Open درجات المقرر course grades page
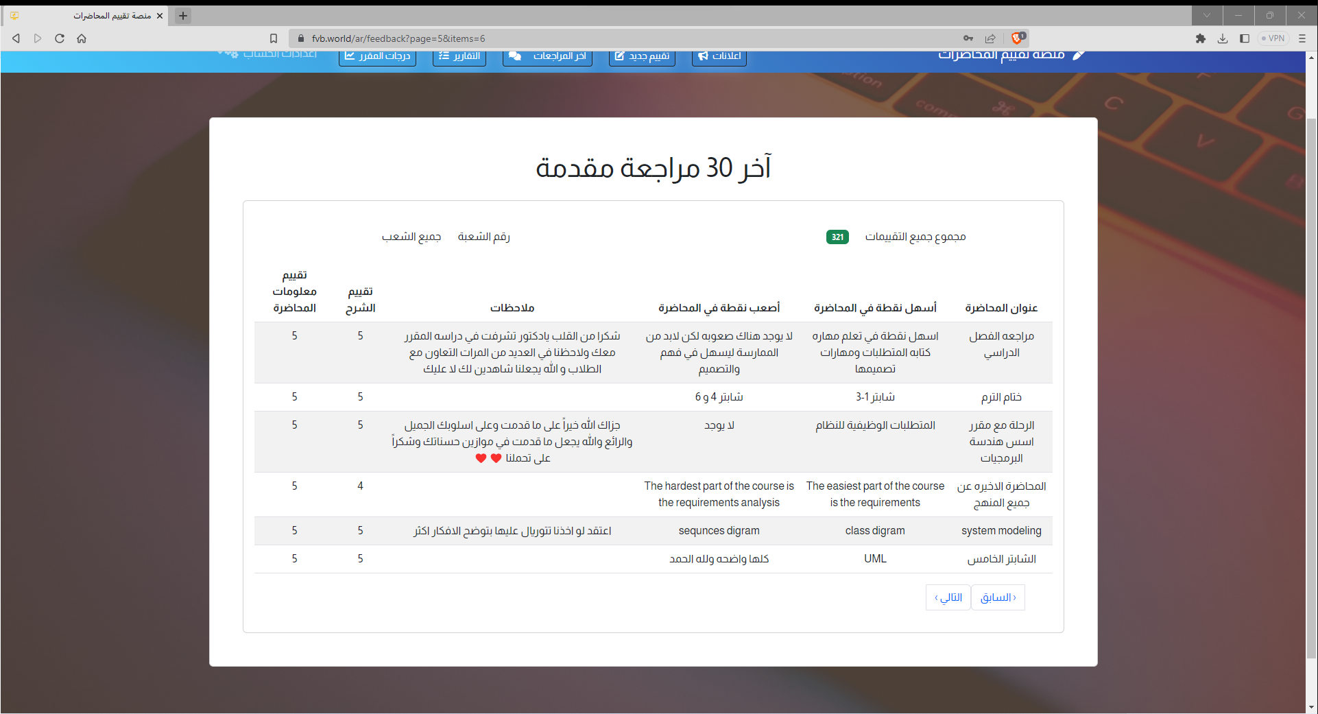 pos(377,56)
